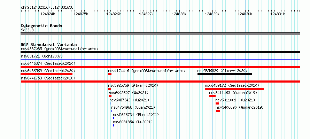
Task: Click the nsv6011001 (Wu2021) label
Action: [235, 100]
